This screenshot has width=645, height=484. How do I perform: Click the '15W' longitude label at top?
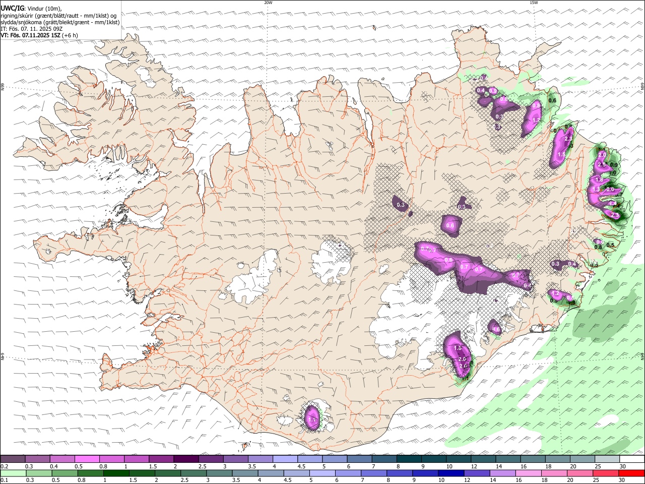[x=534, y=3]
